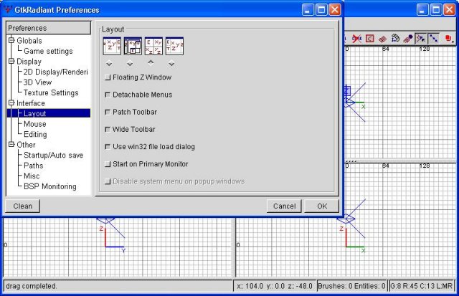Open Startup/Auto save preferences page
459x296 pixels.
click(x=54, y=156)
